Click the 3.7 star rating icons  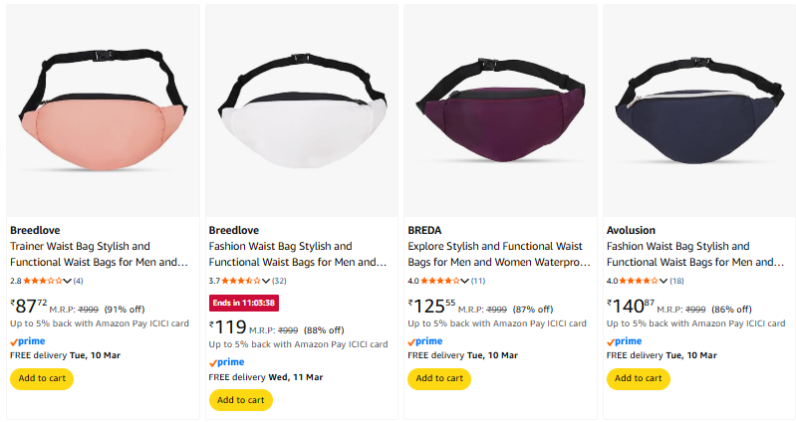[241, 281]
